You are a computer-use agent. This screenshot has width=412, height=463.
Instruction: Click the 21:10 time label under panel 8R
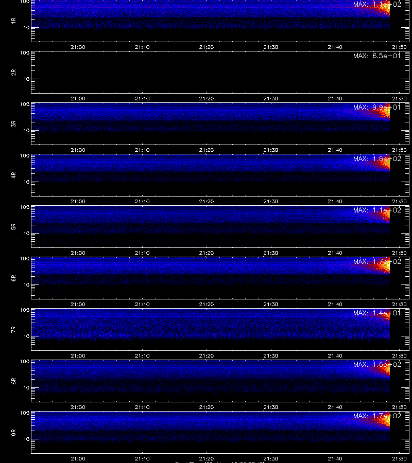click(142, 407)
